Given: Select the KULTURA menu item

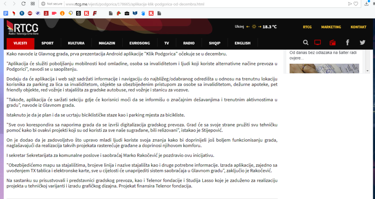Looking at the screenshot, I should coord(76,43).
